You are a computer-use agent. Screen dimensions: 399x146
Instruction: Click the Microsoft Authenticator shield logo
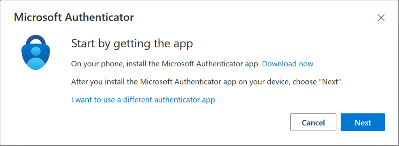coord(35,52)
